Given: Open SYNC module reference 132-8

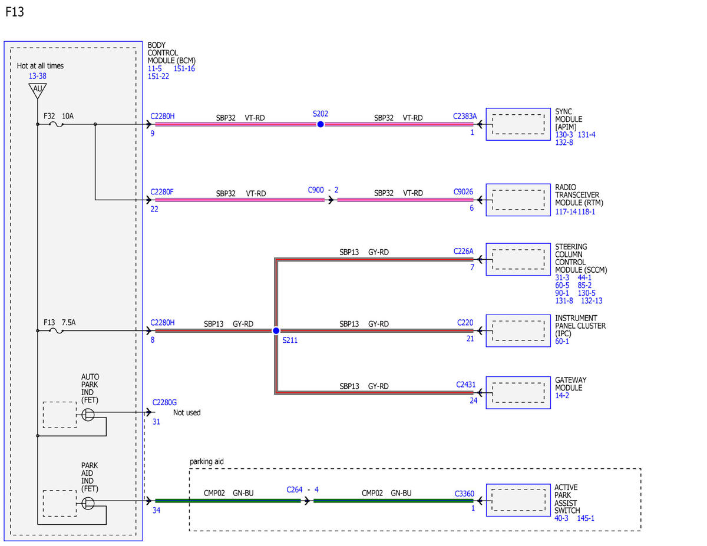Looking at the screenshot, I should [564, 143].
